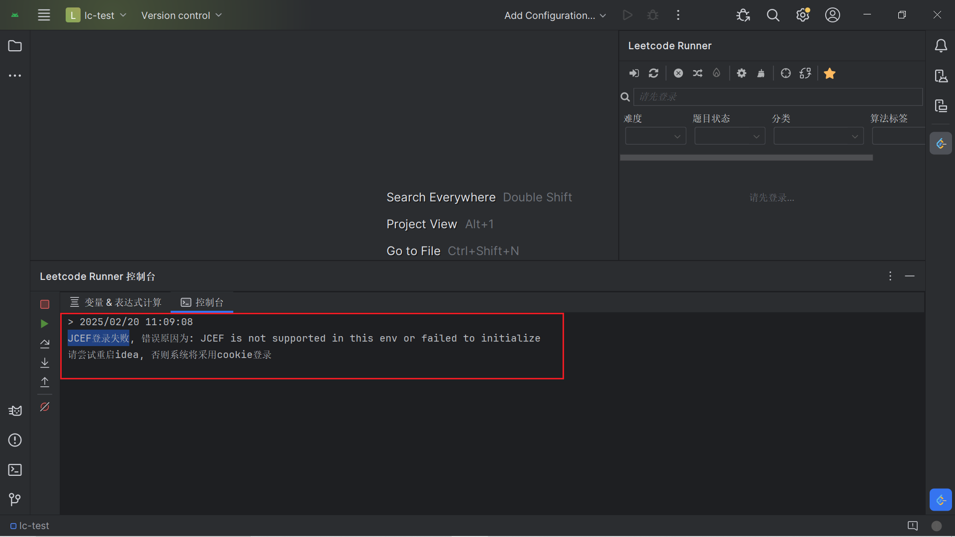The width and height of the screenshot is (955, 537).
Task: Open the 题目状态 status dropdown
Action: click(x=730, y=136)
